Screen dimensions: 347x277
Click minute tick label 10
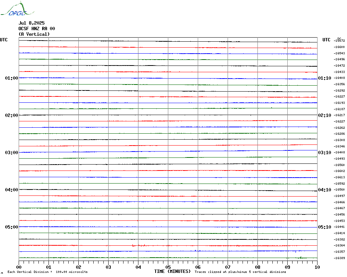tap(318, 267)
